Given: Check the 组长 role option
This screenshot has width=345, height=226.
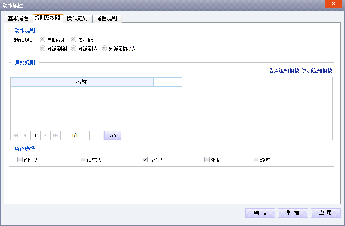Looking at the screenshot, I should point(207,160).
